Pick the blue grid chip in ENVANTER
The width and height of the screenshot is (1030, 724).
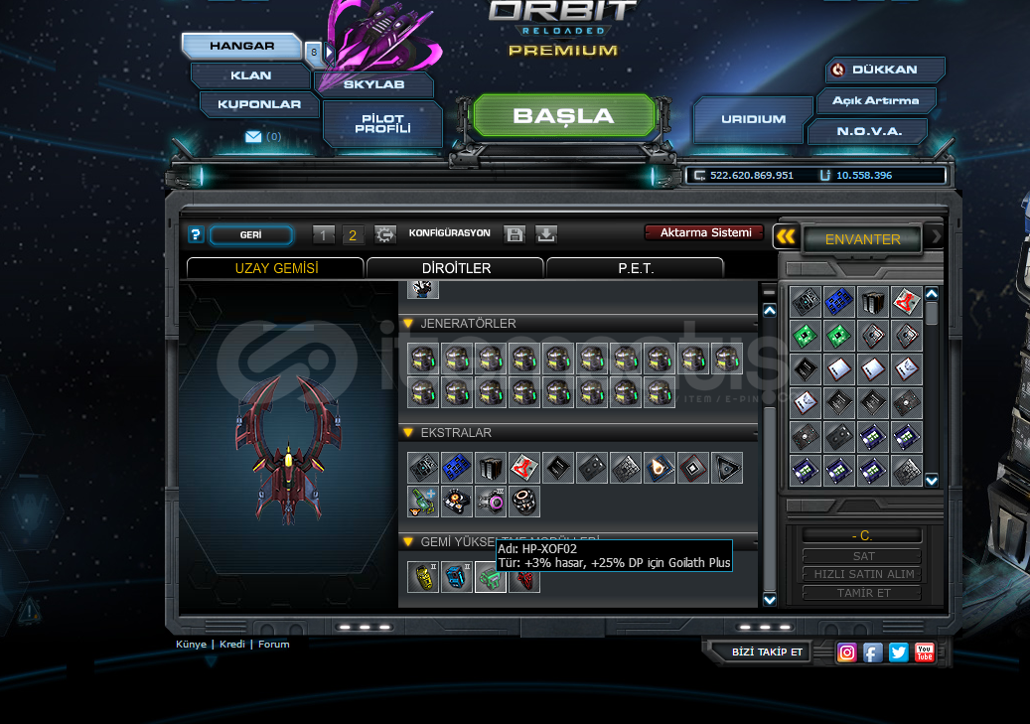(839, 302)
